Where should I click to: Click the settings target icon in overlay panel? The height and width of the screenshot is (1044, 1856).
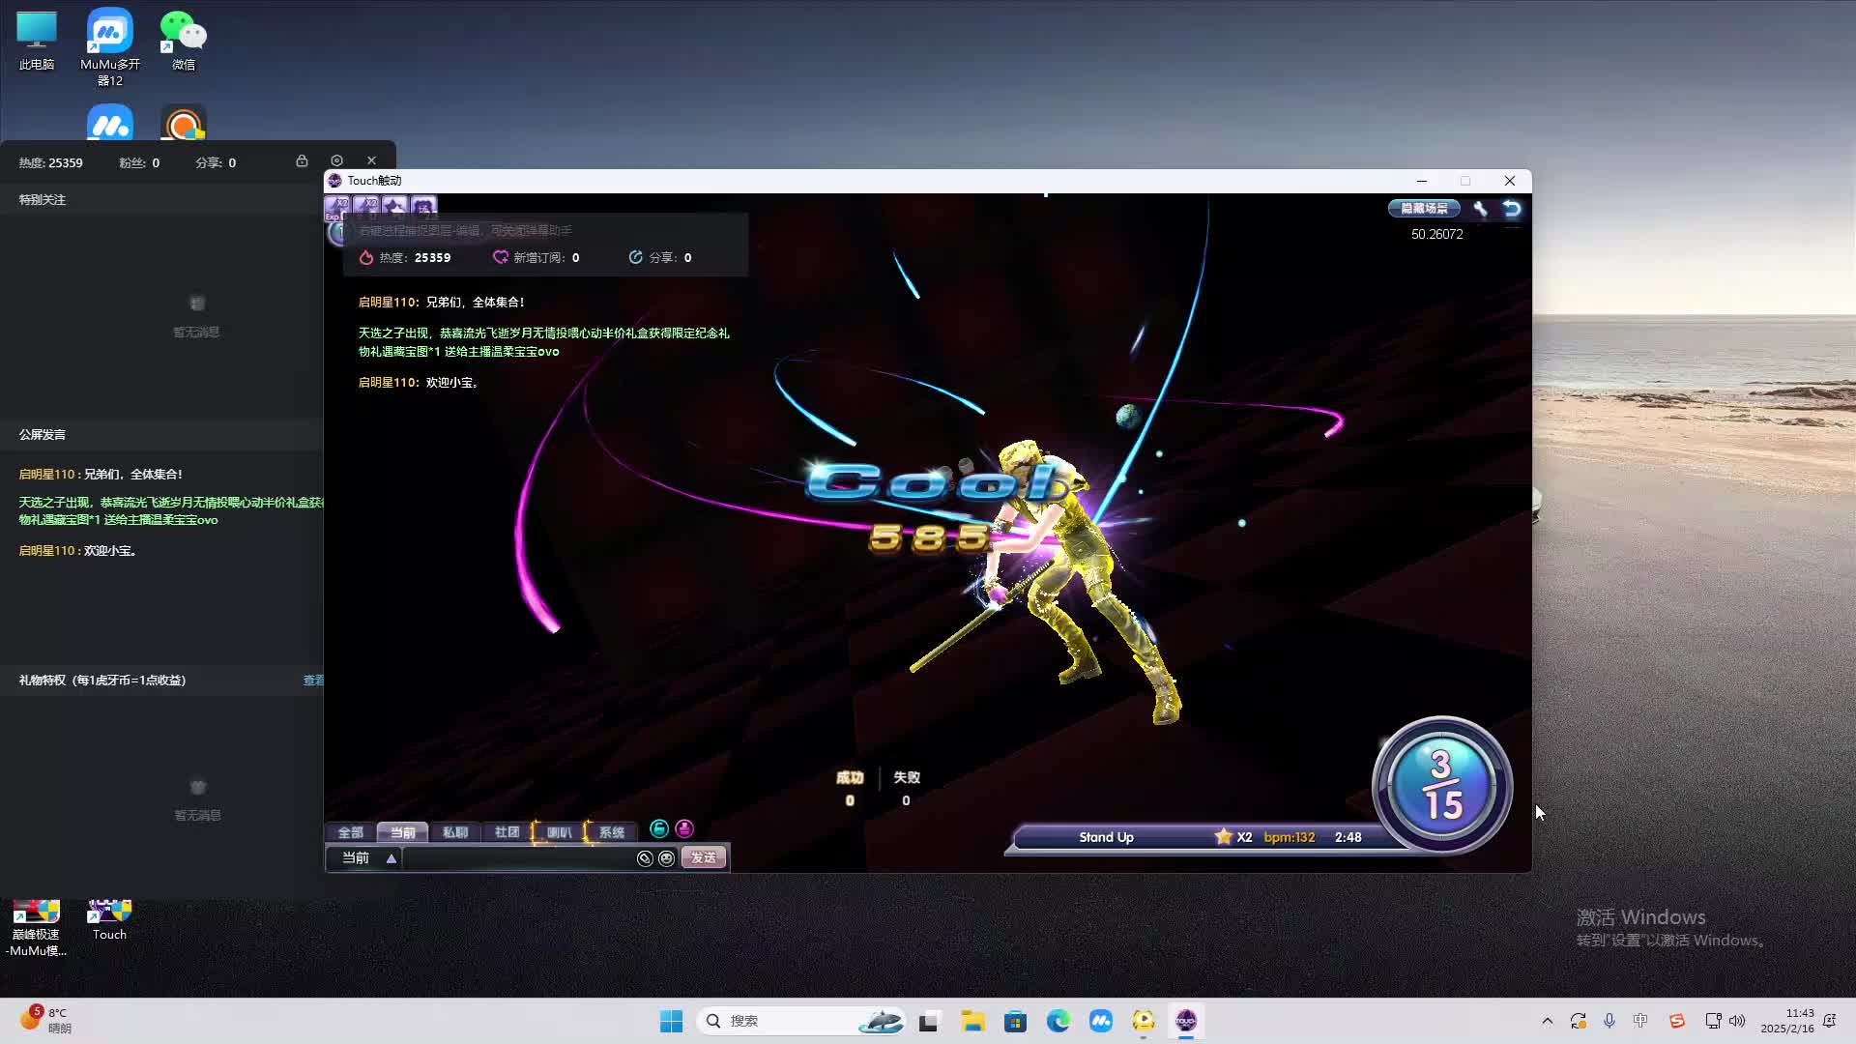pyautogui.click(x=336, y=160)
